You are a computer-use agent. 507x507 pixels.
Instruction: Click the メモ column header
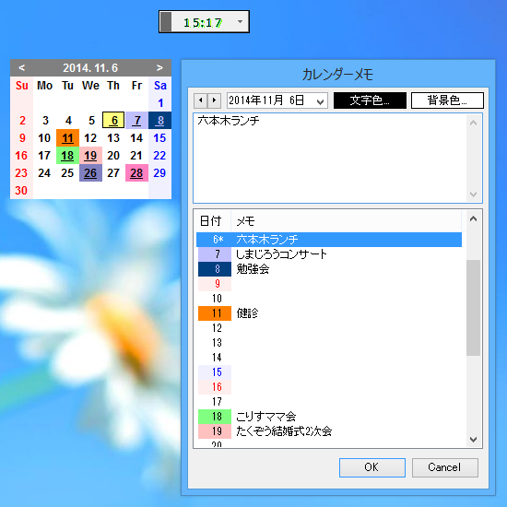[x=346, y=221]
